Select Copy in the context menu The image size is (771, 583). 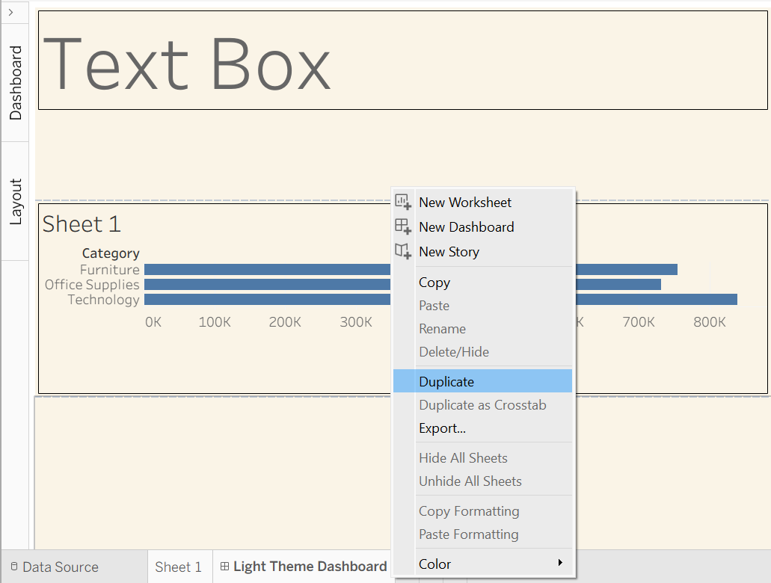click(x=434, y=283)
